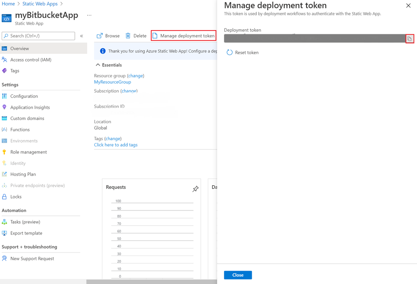Screen dimensions: 417x284
Task: Click the Deployment token field
Action: (315, 38)
